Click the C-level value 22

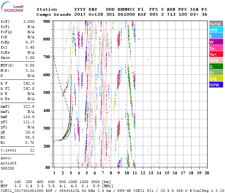(x=32, y=150)
